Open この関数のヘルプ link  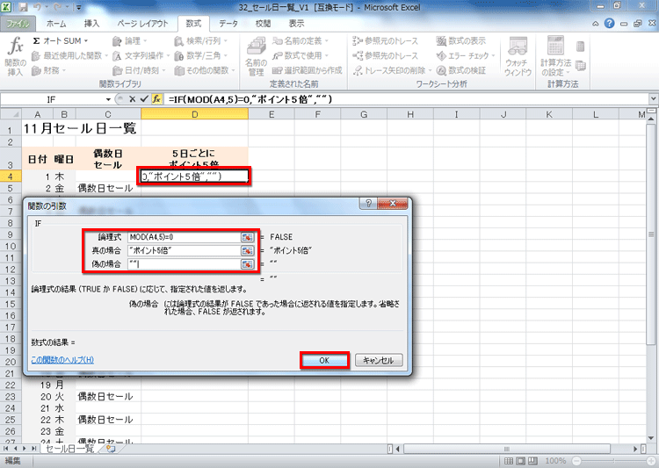(62, 360)
